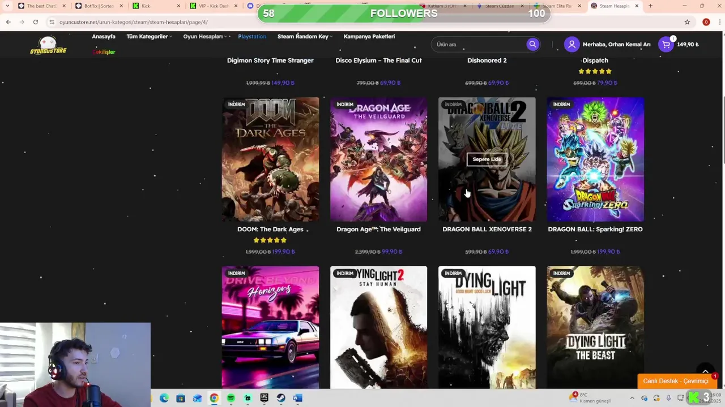Open Dispatch product link
This screenshot has height=407, width=725.
(595, 60)
